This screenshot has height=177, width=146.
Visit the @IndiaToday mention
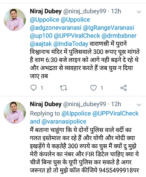point(71,44)
